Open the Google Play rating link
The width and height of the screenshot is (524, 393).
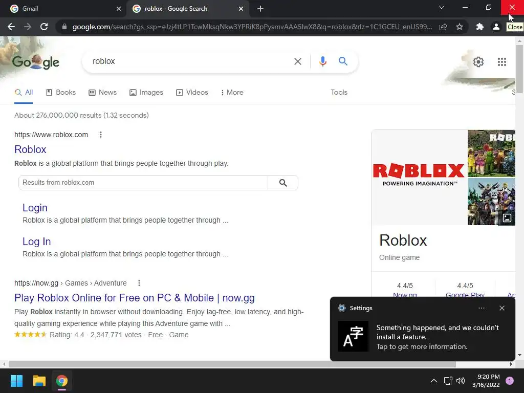(x=465, y=294)
